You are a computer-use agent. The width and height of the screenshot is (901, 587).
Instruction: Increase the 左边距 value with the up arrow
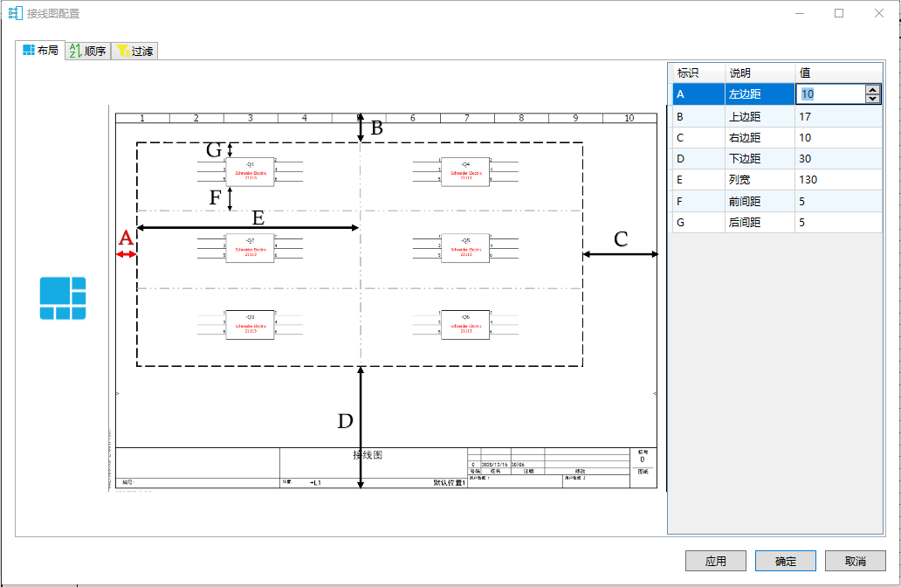click(872, 89)
